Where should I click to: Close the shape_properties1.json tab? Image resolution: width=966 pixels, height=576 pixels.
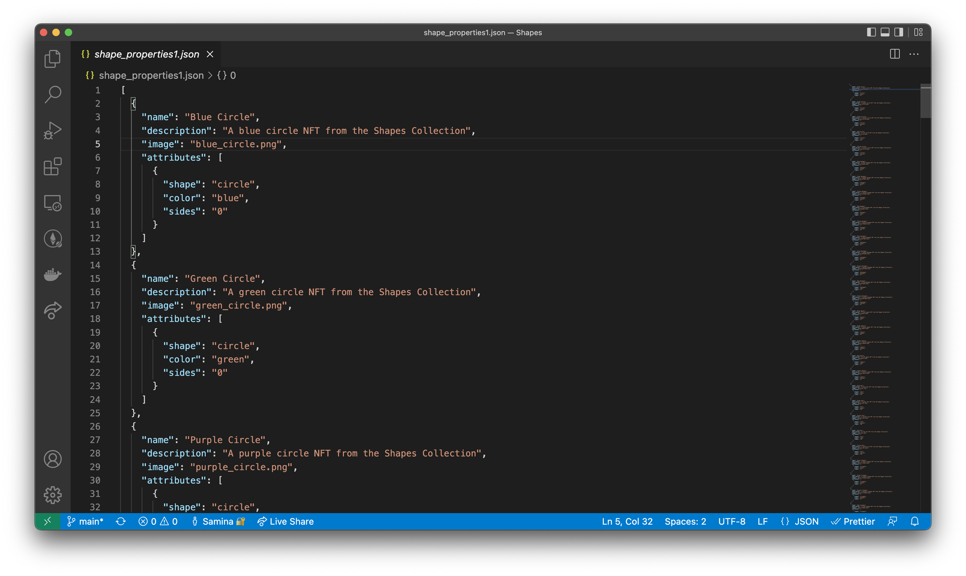coord(210,54)
